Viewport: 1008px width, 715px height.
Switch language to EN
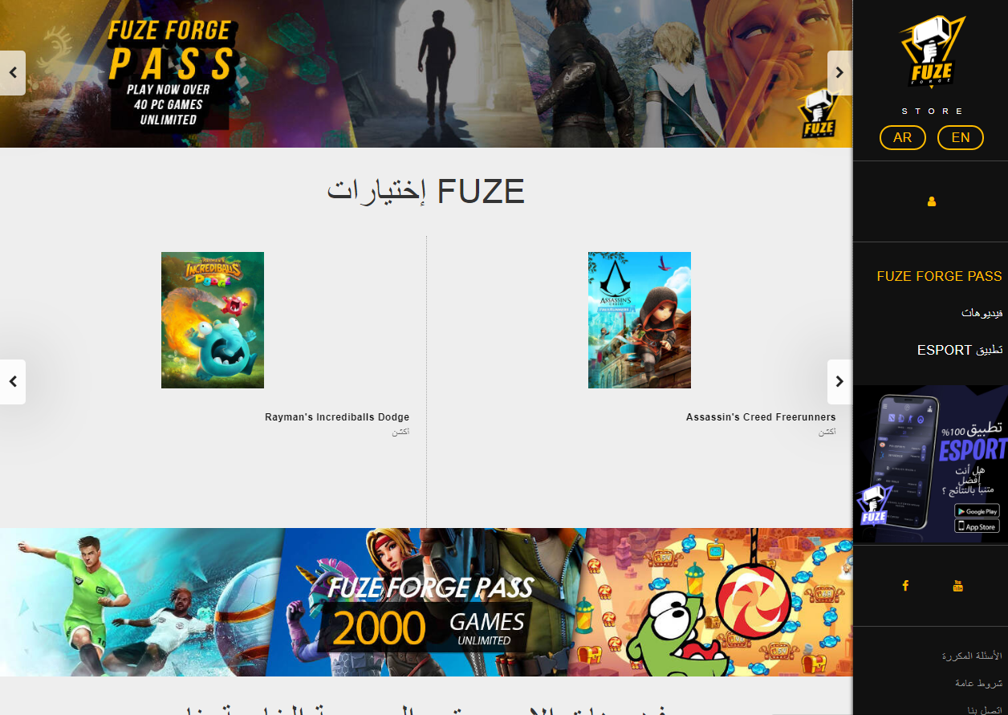click(961, 137)
